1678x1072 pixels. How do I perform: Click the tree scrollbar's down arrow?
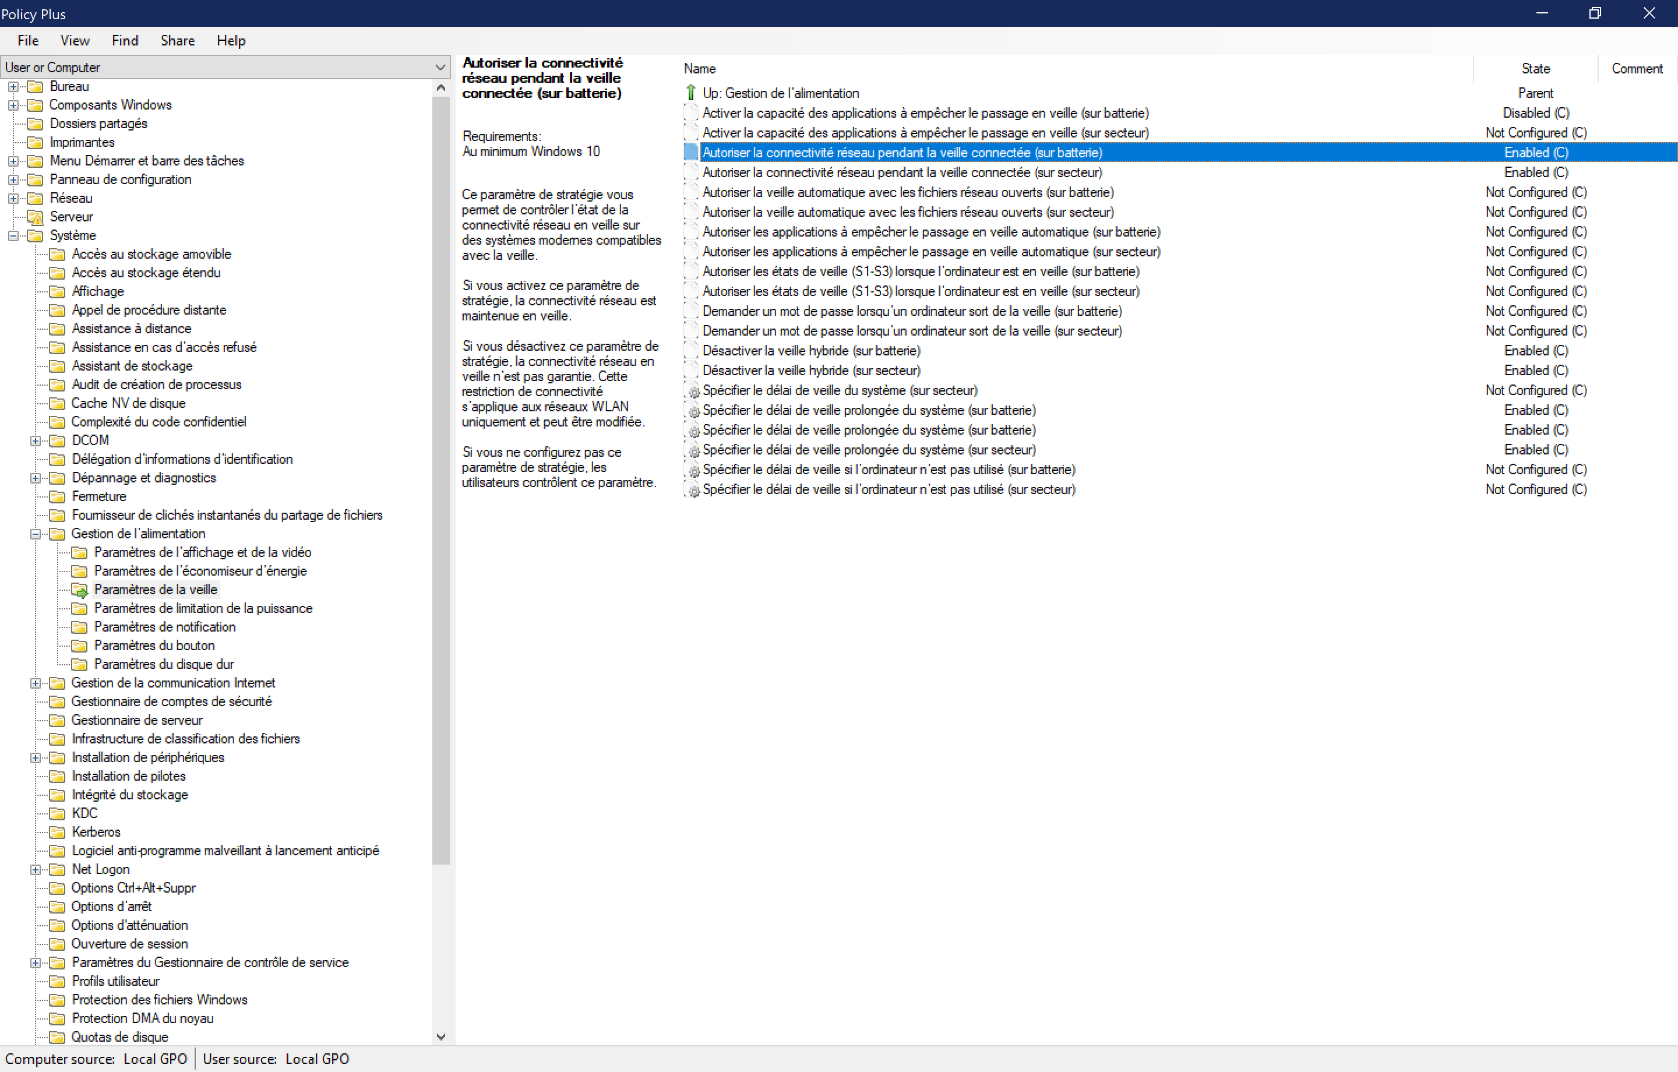(440, 1036)
